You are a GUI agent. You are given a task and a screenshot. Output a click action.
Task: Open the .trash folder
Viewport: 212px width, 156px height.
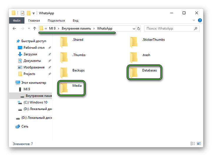click(x=140, y=57)
